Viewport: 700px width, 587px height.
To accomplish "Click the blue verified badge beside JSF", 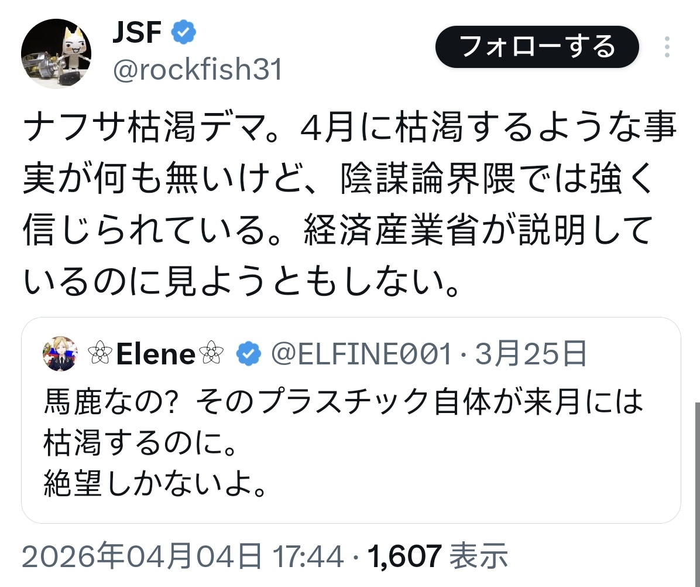I will point(183,34).
